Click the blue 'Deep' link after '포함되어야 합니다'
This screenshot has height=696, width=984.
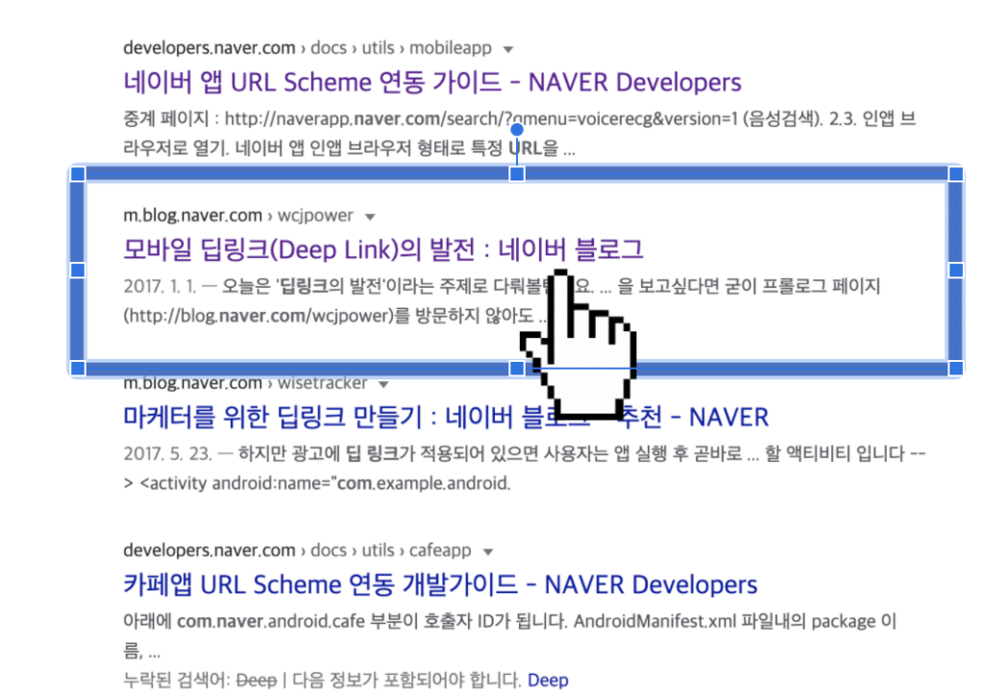tap(548, 681)
